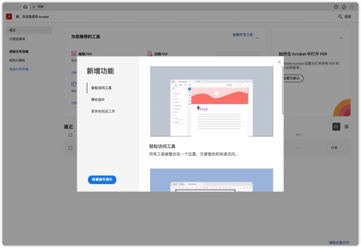Switch to list view icon
The image size is (361, 248).
336,126
